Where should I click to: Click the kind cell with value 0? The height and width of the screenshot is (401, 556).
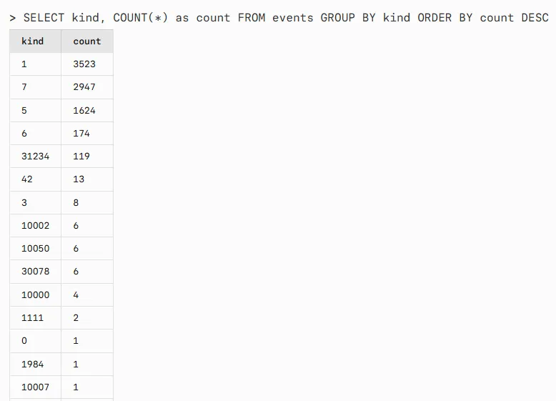click(36, 341)
